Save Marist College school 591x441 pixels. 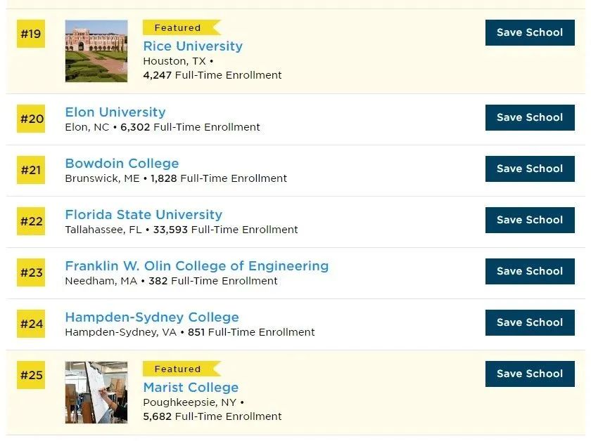[x=530, y=374]
